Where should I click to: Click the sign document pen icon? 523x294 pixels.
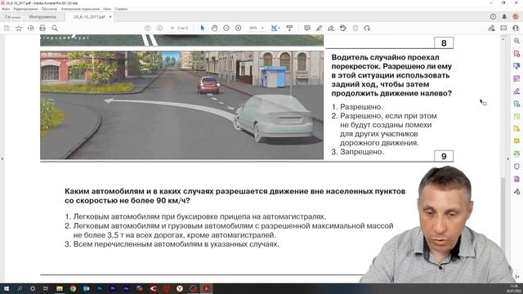[x=331, y=29]
